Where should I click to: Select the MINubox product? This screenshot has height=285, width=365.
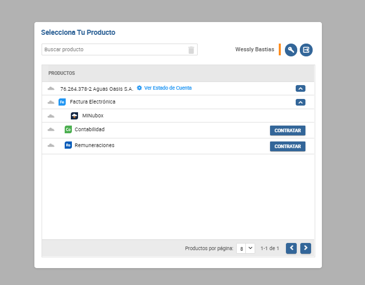tap(92, 116)
